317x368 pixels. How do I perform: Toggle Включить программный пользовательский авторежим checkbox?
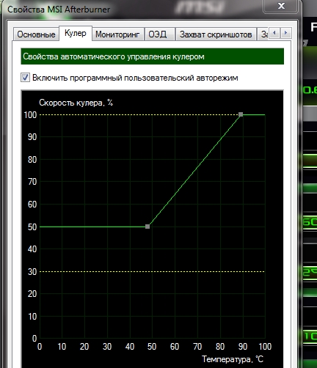pos(26,78)
